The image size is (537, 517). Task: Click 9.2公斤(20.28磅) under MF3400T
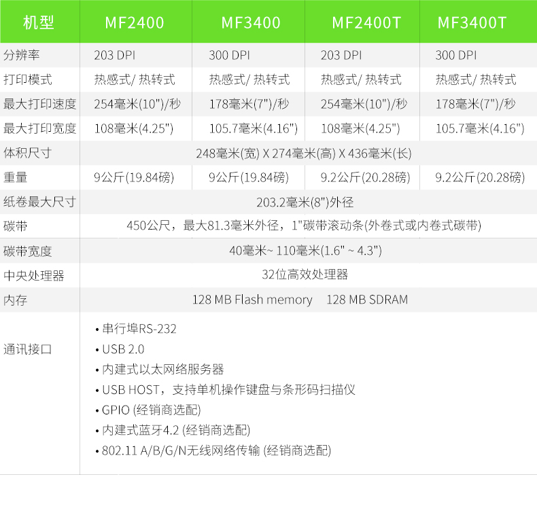point(480,178)
